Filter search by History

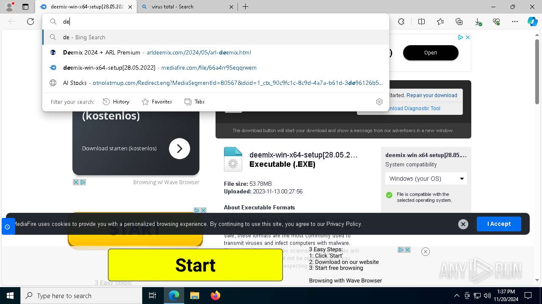116,102
